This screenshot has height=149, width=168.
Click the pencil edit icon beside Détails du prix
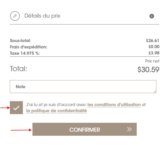coord(15,16)
